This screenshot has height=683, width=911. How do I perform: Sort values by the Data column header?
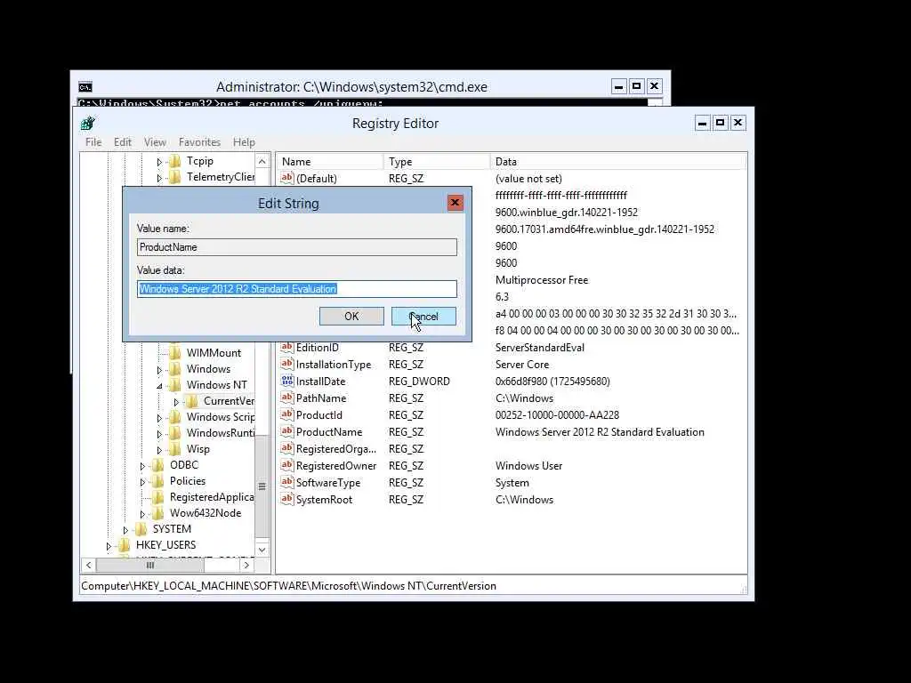pos(618,162)
